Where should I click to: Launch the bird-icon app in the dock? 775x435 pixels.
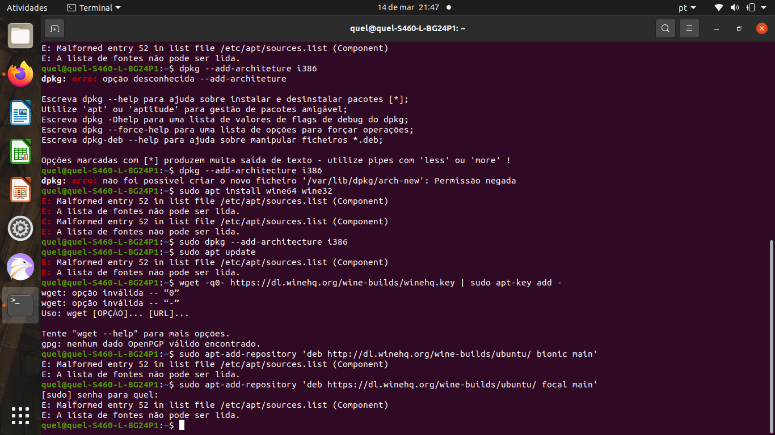coord(20,267)
